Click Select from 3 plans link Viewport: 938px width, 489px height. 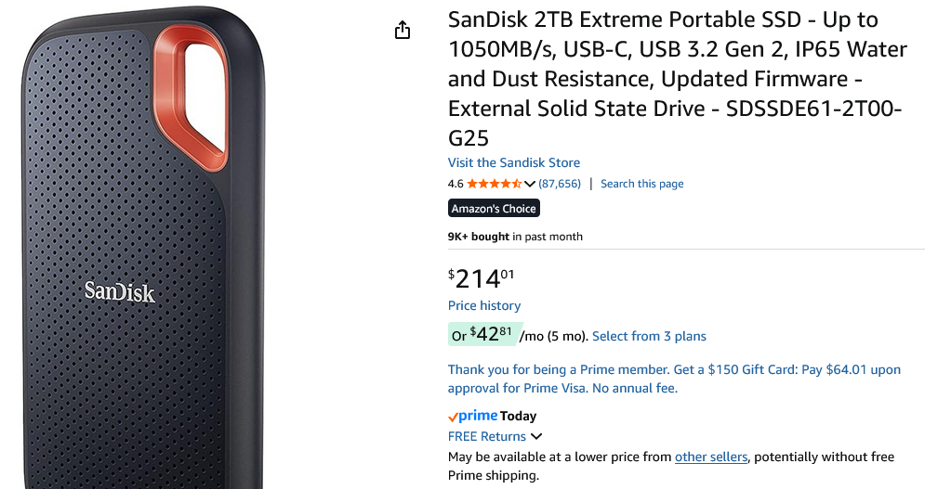pos(649,336)
